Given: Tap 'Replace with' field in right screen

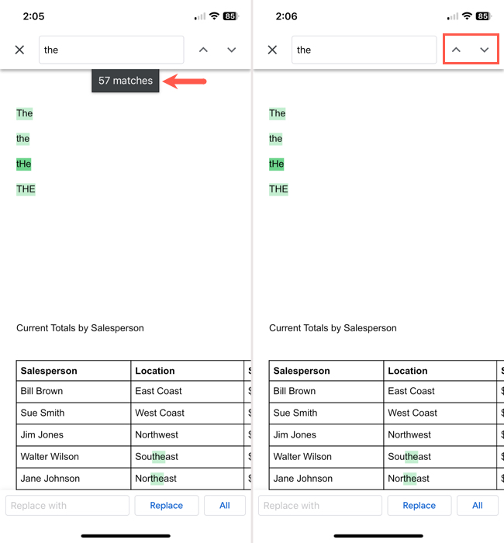Looking at the screenshot, I should point(320,505).
